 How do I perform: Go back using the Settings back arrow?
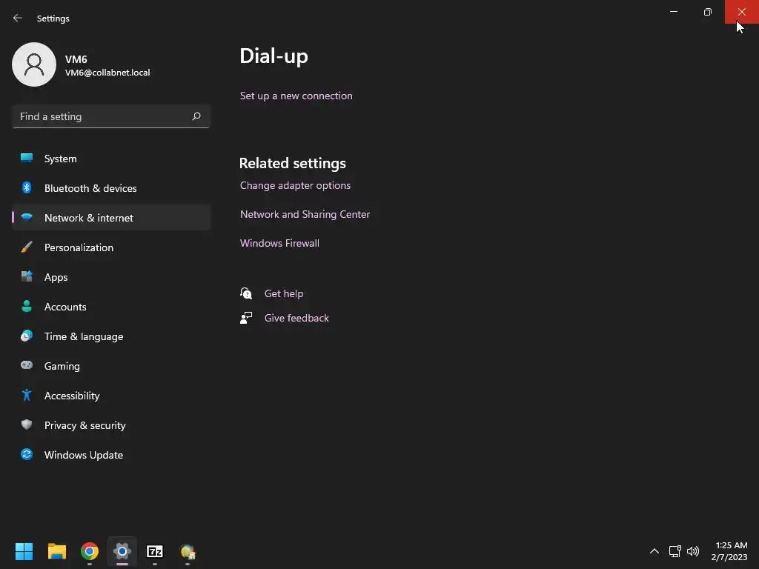(x=18, y=19)
